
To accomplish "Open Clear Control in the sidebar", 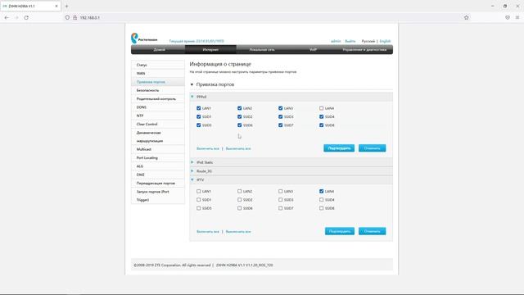I will pos(158,124).
